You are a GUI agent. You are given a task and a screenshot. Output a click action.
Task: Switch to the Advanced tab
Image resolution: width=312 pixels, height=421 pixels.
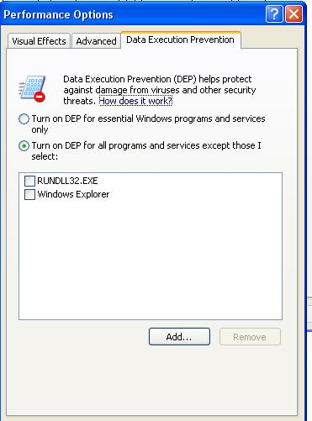click(x=96, y=41)
